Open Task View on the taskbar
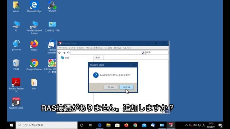230x129 pixels. [90, 125]
